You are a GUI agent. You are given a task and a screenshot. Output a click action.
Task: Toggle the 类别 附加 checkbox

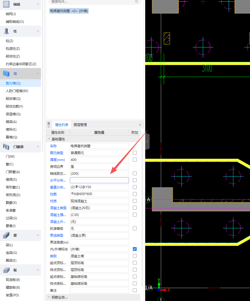click(135, 256)
